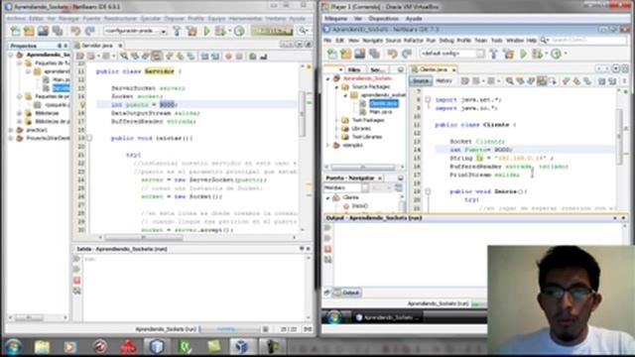Click Output button at bottom of VirtualBox NetBeans
This screenshot has width=635, height=357.
pos(347,293)
